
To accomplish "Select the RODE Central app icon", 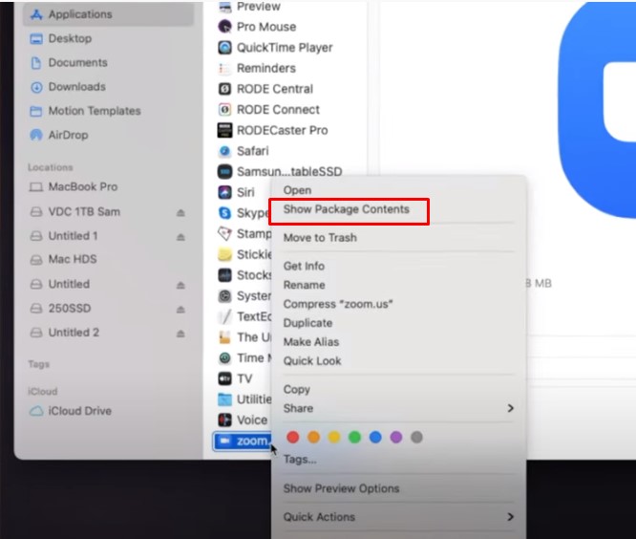I will (x=224, y=89).
